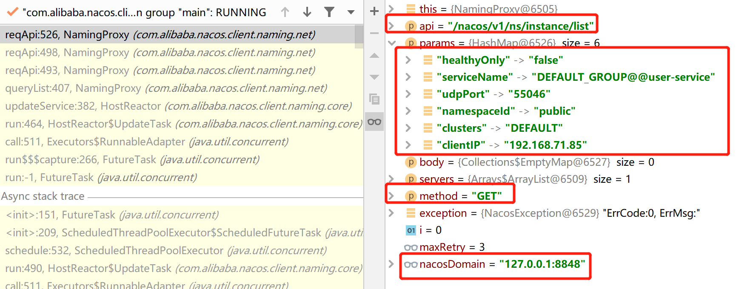Select the value "DEFAULT_GROUP@@user-service"

click(623, 77)
